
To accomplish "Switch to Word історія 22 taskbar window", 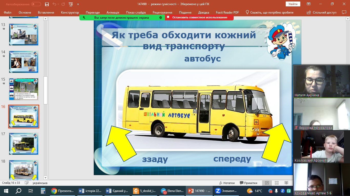I will (x=90, y=191).
